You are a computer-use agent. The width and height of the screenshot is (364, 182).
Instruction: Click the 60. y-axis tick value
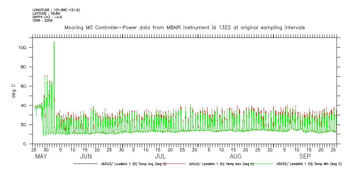24,86
